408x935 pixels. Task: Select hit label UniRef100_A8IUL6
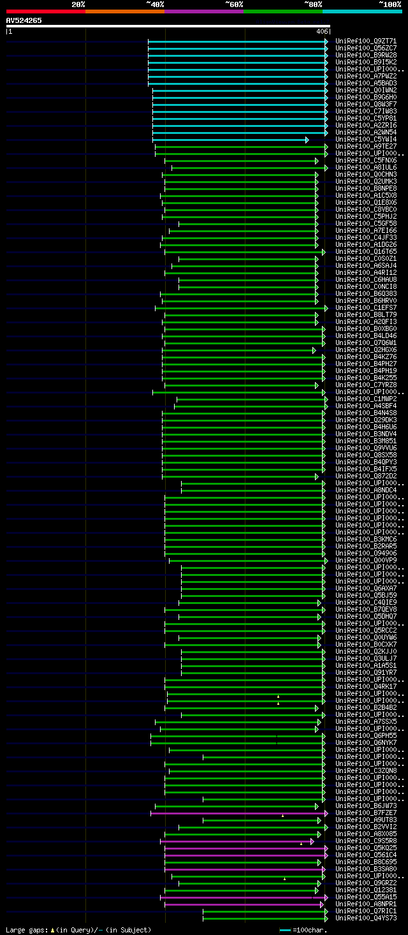366,168
